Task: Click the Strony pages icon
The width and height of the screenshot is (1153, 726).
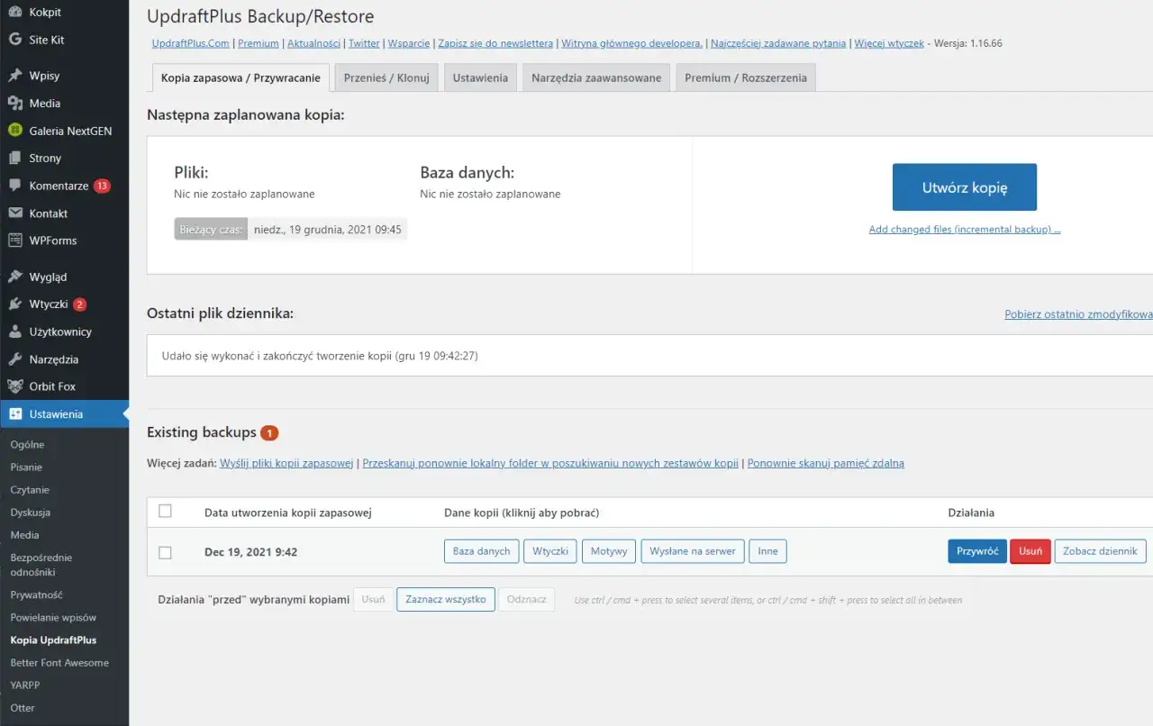Action: click(14, 159)
